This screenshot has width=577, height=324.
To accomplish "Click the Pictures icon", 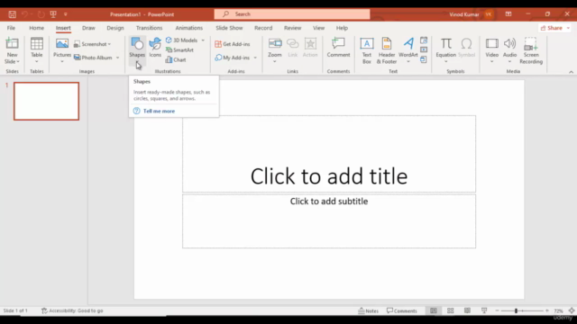I will pyautogui.click(x=62, y=44).
